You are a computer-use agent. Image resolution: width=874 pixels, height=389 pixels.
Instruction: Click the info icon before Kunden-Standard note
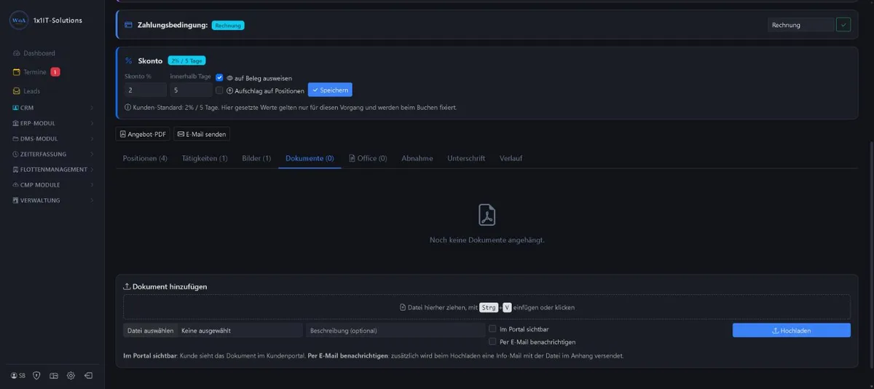[127, 108]
